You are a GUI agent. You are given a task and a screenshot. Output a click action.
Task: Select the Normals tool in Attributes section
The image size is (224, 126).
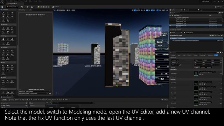tap(8, 51)
